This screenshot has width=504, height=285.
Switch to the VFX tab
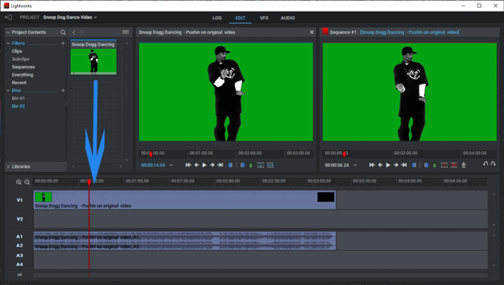click(264, 18)
